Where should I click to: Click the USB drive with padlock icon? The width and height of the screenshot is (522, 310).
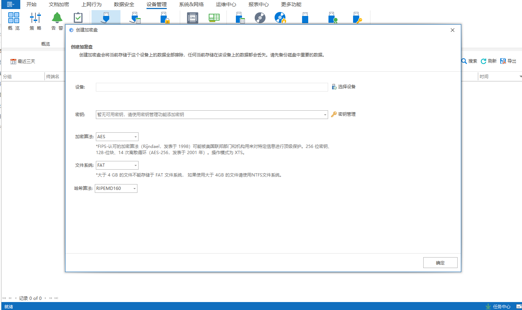165,18
